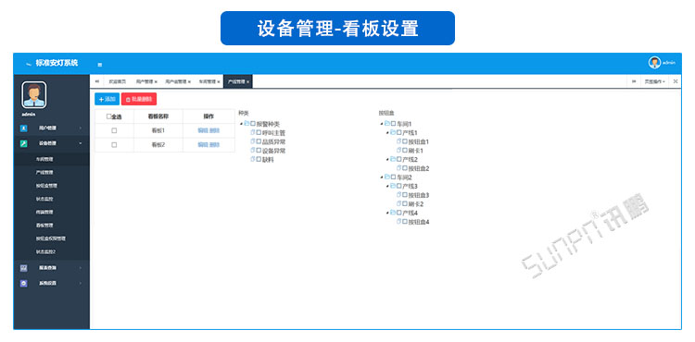This screenshot has height=342, width=695.
Task: Check the 车间1 checkbox
Action: (x=393, y=124)
